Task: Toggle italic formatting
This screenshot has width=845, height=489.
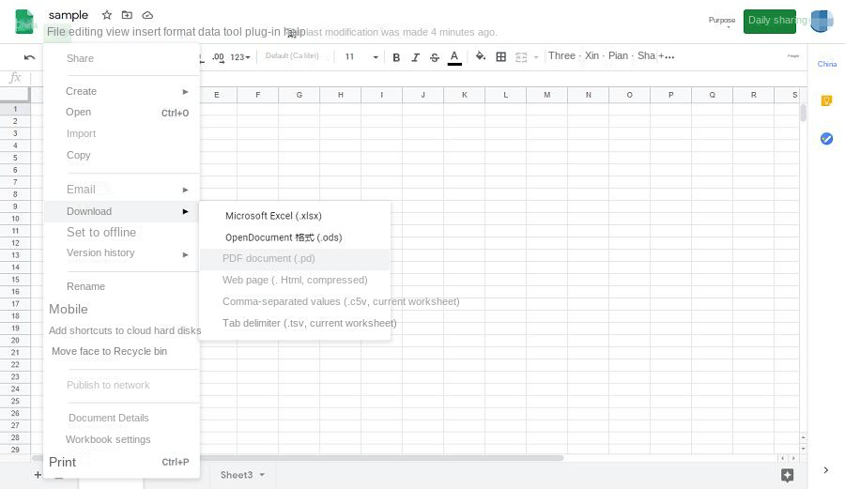Action: [415, 57]
